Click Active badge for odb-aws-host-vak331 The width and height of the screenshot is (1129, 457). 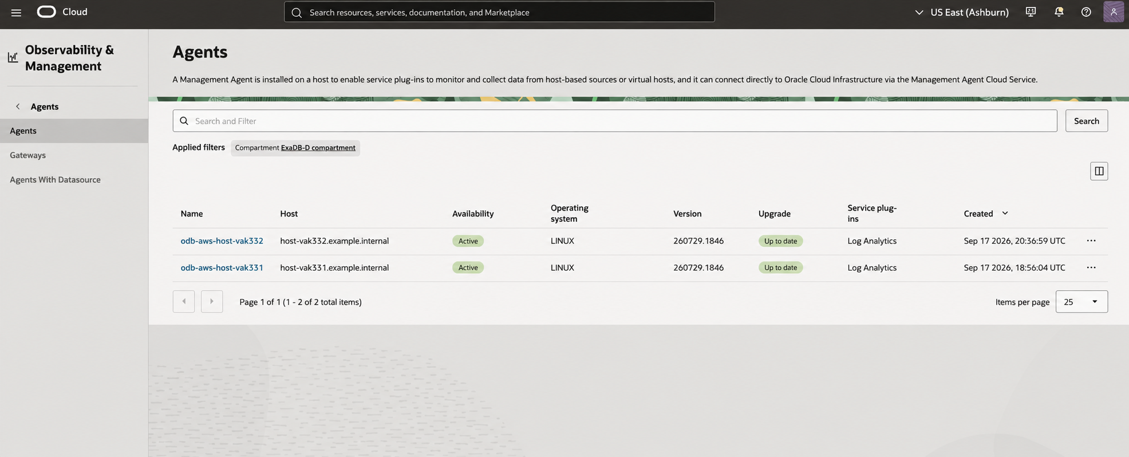coord(468,267)
